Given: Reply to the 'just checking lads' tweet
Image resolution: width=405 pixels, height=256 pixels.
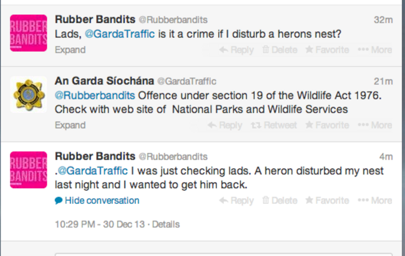Looking at the screenshot, I should 236,200.
